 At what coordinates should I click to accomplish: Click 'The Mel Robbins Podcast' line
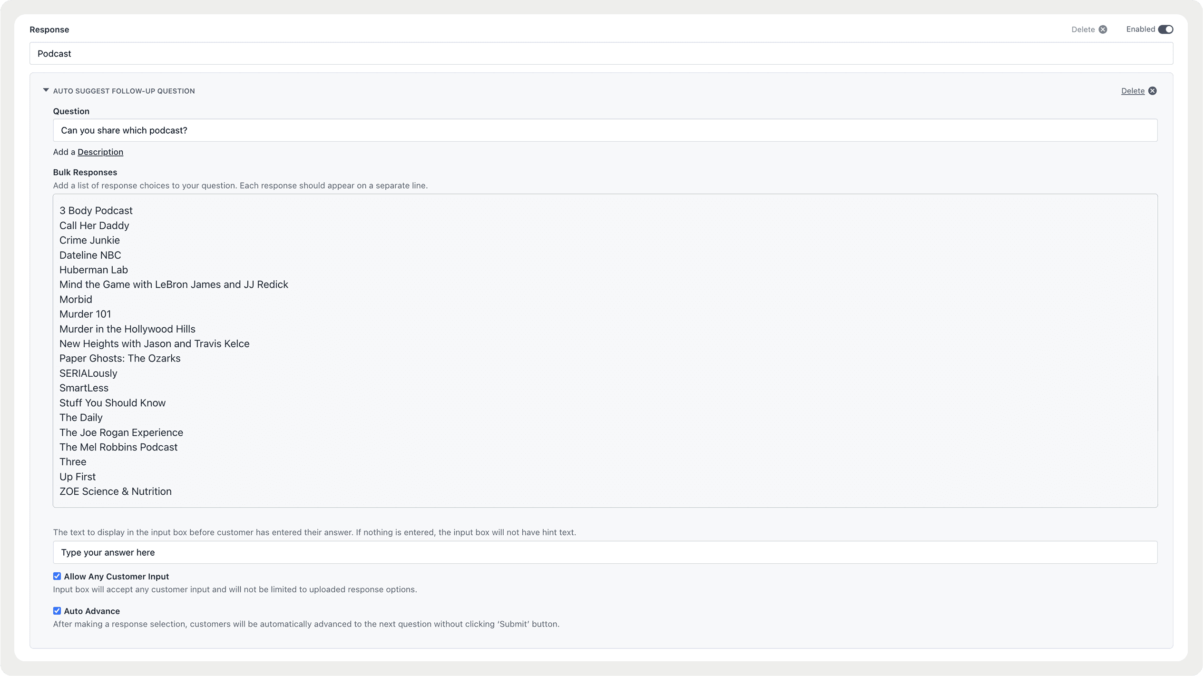tap(118, 447)
